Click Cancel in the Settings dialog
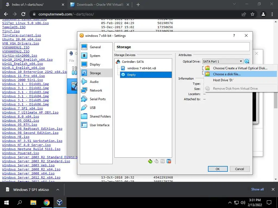The image size is (278, 208). click(x=239, y=169)
